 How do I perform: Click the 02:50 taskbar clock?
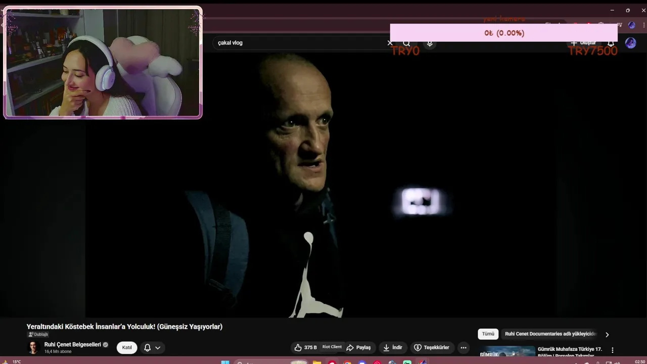pos(639,362)
